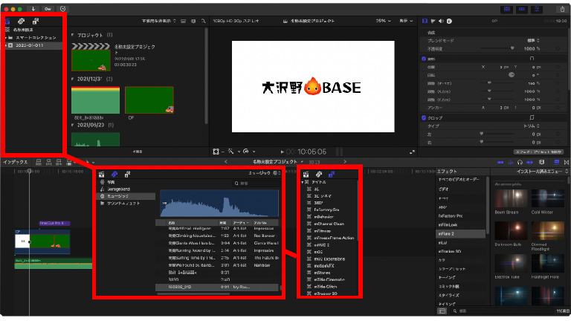Open the Audio inspector speaker tab
Screen dimensions: 571x321
pyautogui.click(x=441, y=21)
